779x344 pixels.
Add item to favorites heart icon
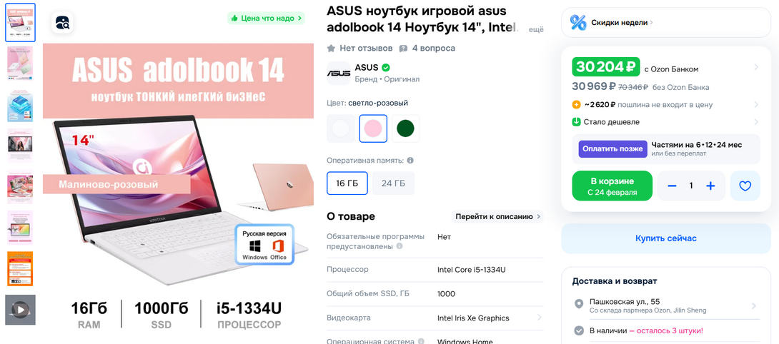(x=745, y=186)
